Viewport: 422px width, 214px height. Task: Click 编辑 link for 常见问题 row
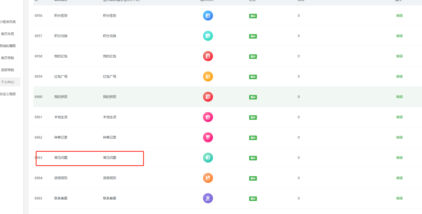399,158
